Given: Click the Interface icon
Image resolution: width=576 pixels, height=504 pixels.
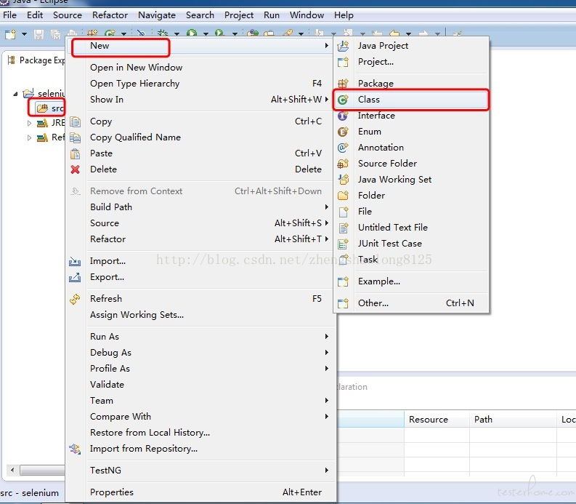Looking at the screenshot, I should coord(343,116).
